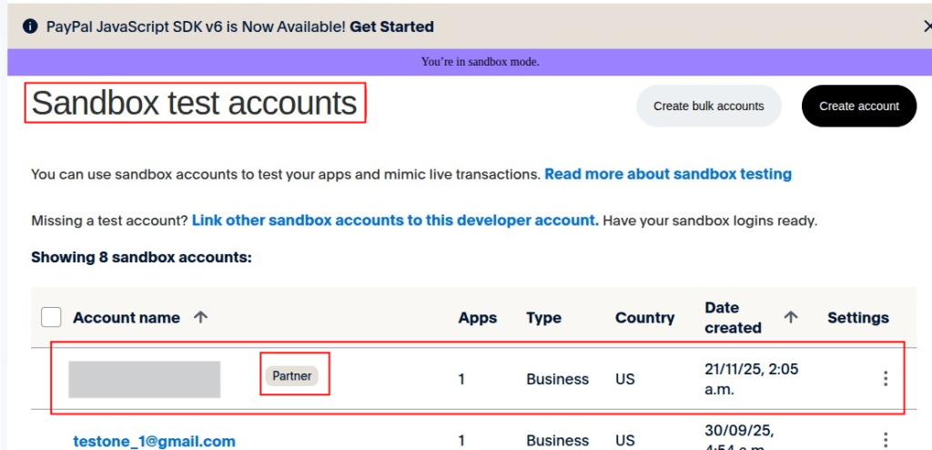The width and height of the screenshot is (932, 450).
Task: Click the Sandbox test accounts heading
Action: (195, 104)
